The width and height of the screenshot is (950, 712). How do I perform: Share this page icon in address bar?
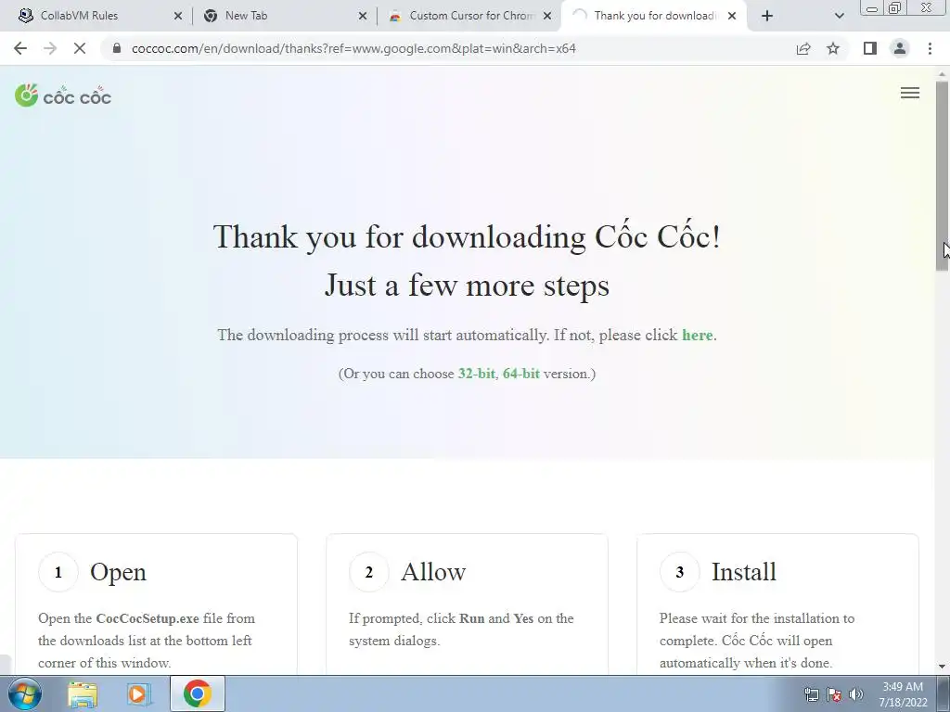click(803, 48)
